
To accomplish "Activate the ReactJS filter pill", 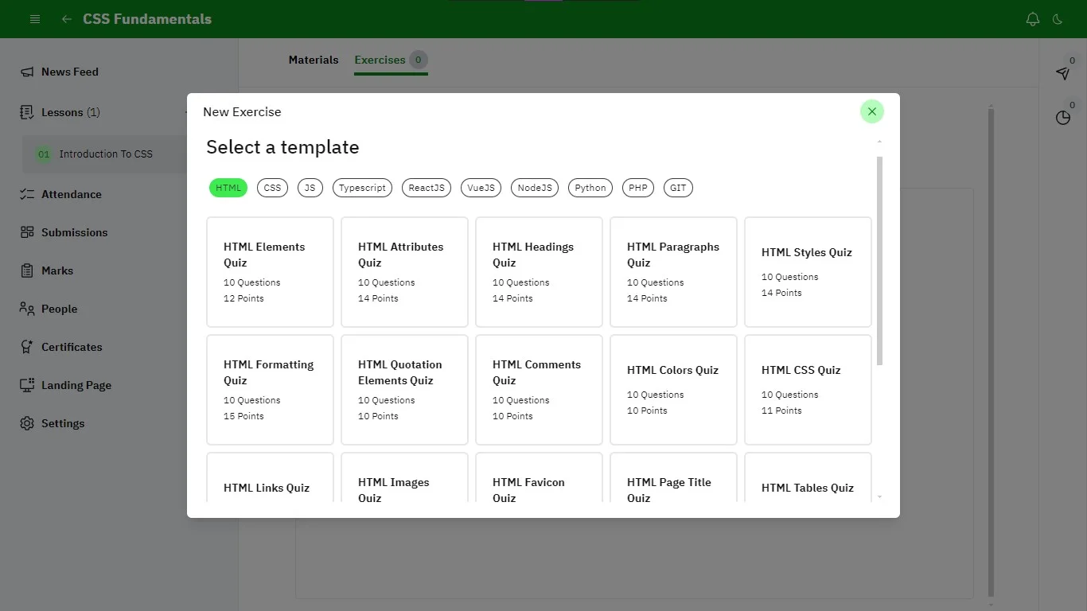I will pos(426,188).
